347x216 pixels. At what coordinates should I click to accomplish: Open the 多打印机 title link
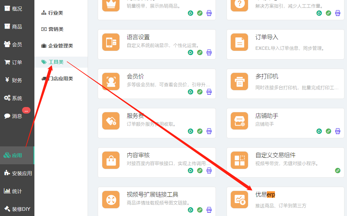coord(267,76)
